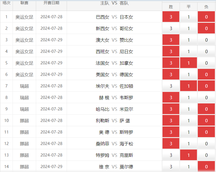Toggle win option 3 for 巴西女 VS 日本女
This screenshot has width=216, height=172.
[x=171, y=17]
